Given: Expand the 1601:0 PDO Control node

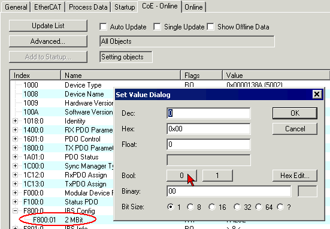Looking at the screenshot, I should [15, 139].
